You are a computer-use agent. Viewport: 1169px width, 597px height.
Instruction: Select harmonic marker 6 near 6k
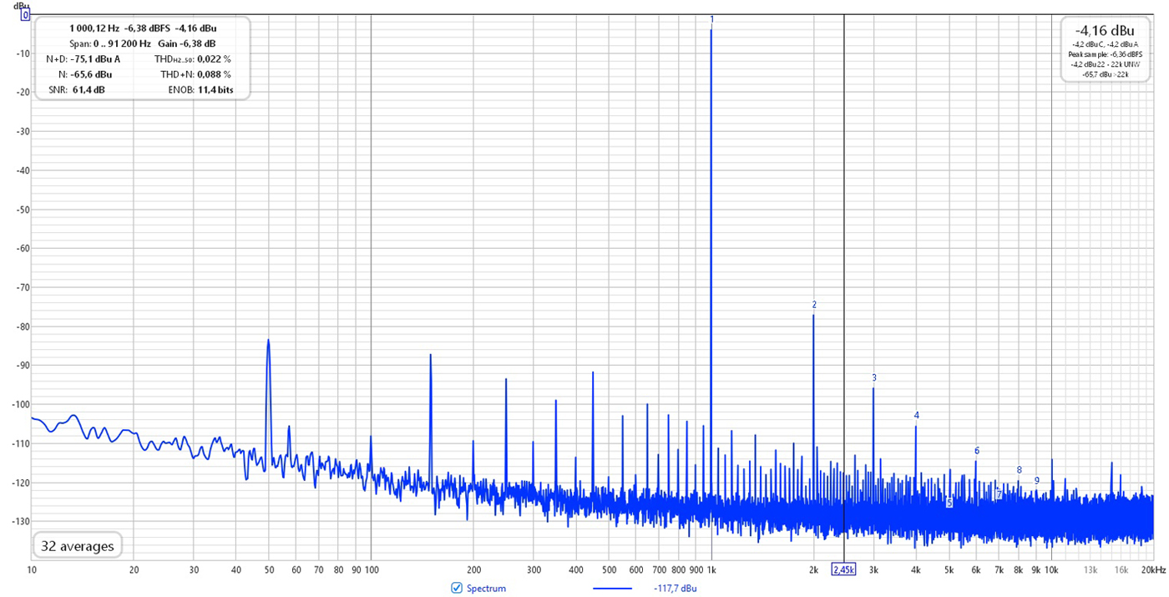point(976,451)
